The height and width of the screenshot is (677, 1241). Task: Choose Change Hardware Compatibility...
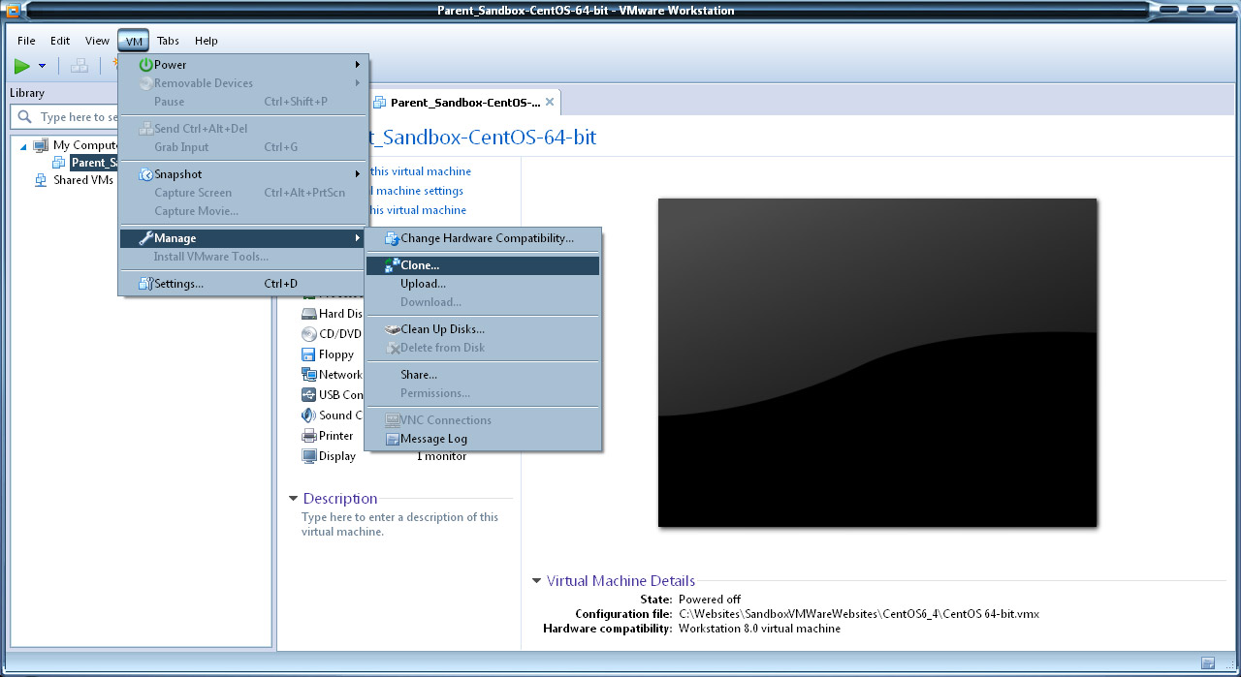[483, 238]
